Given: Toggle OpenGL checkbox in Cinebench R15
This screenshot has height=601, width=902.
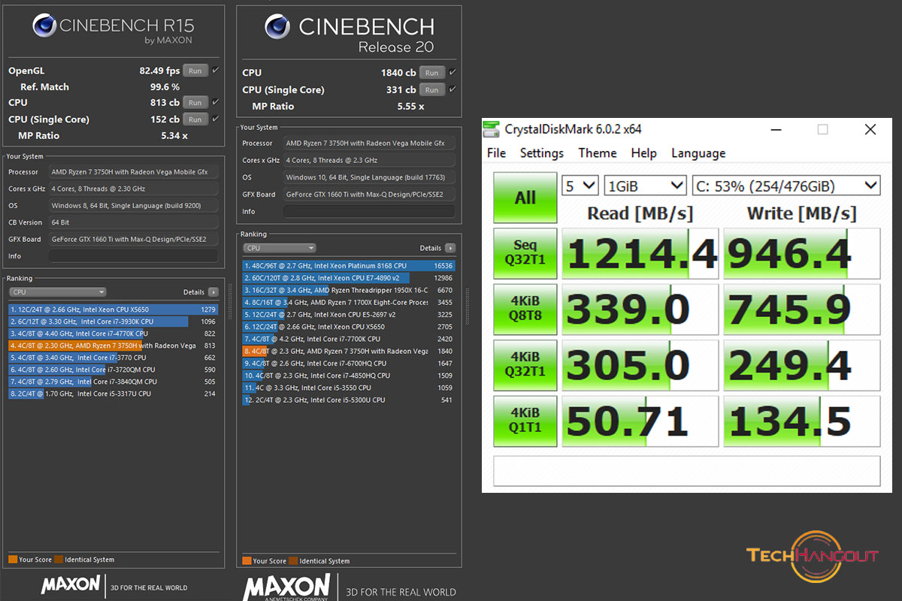Looking at the screenshot, I should point(216,71).
